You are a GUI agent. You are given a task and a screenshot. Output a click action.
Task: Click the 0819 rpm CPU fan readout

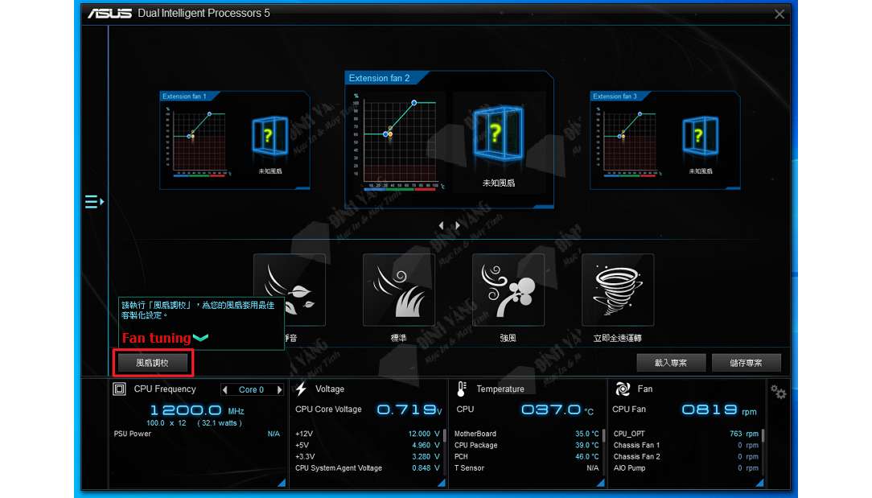point(719,410)
